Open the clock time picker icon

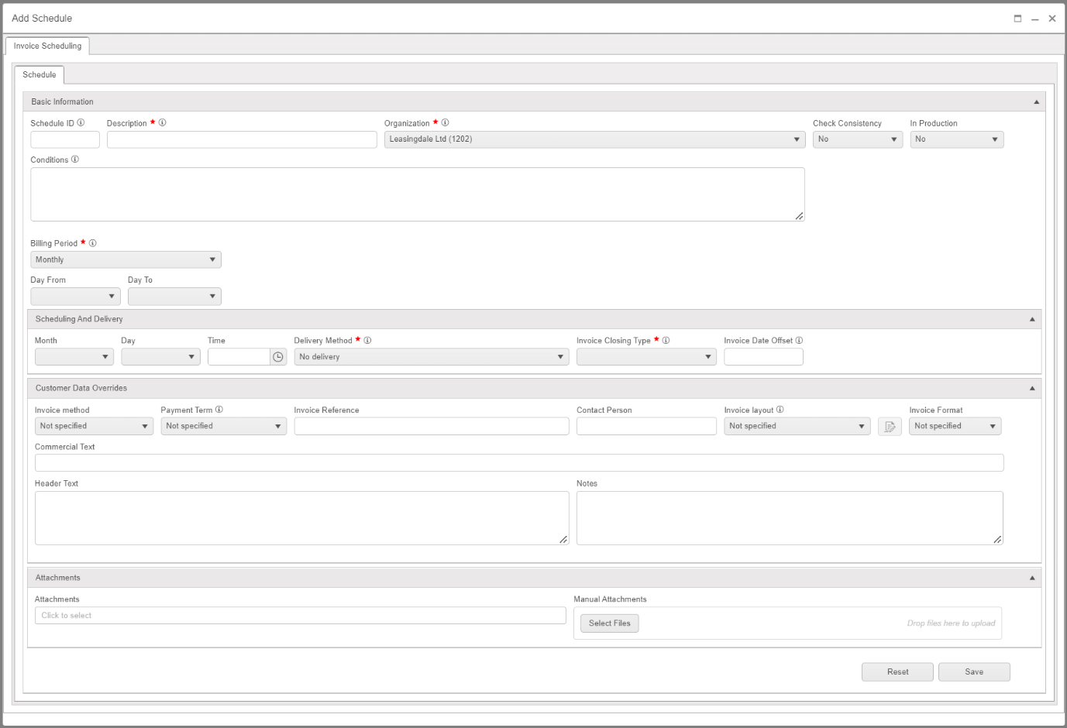coord(278,357)
